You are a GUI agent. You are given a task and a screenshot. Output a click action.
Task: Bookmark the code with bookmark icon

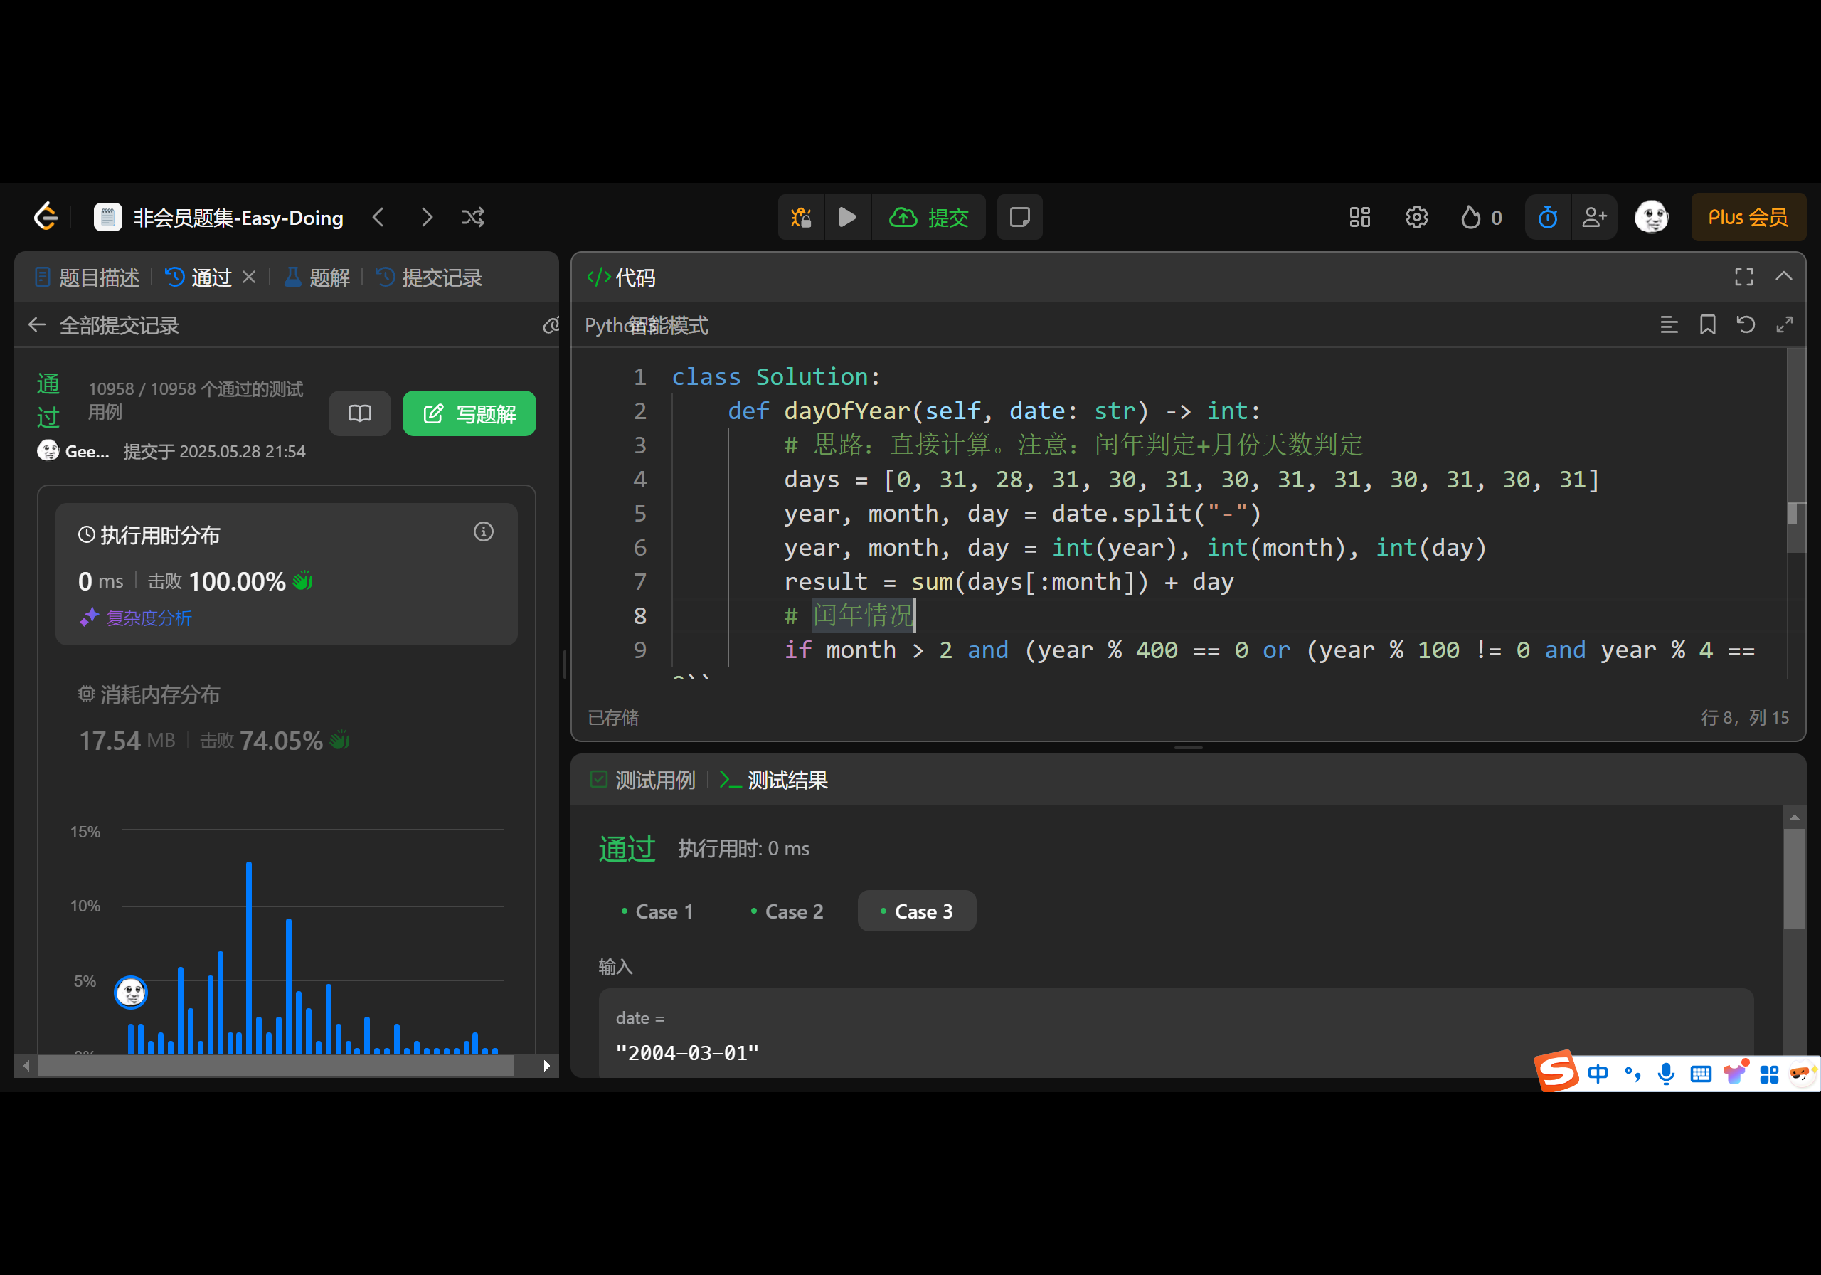1706,324
